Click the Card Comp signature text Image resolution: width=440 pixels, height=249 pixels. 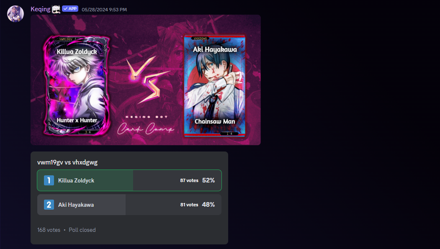[x=146, y=129]
